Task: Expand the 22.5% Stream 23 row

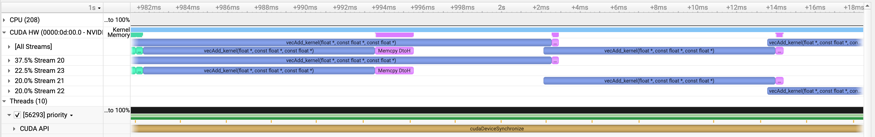Action: point(9,71)
